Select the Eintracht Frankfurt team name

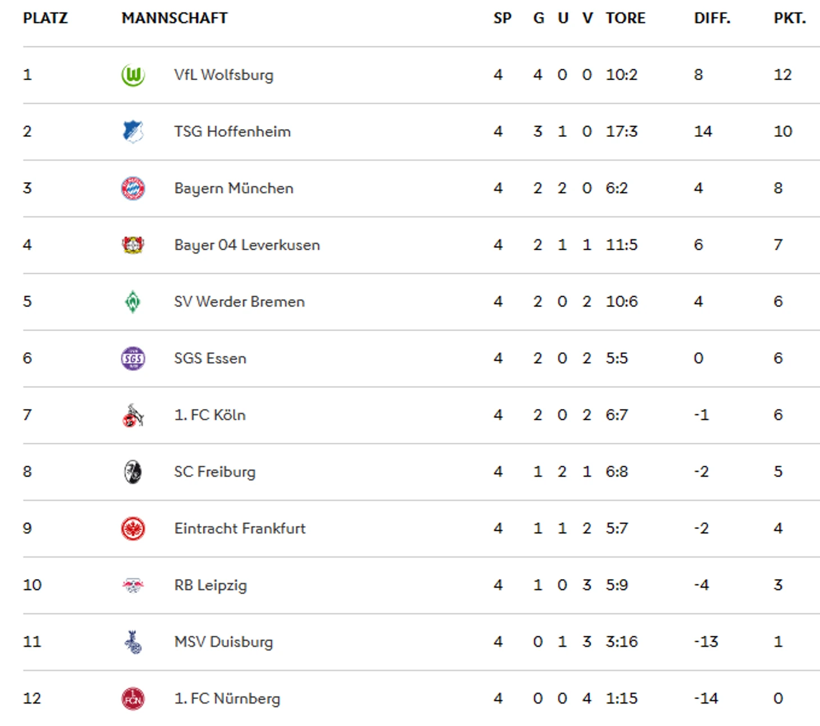(x=240, y=529)
